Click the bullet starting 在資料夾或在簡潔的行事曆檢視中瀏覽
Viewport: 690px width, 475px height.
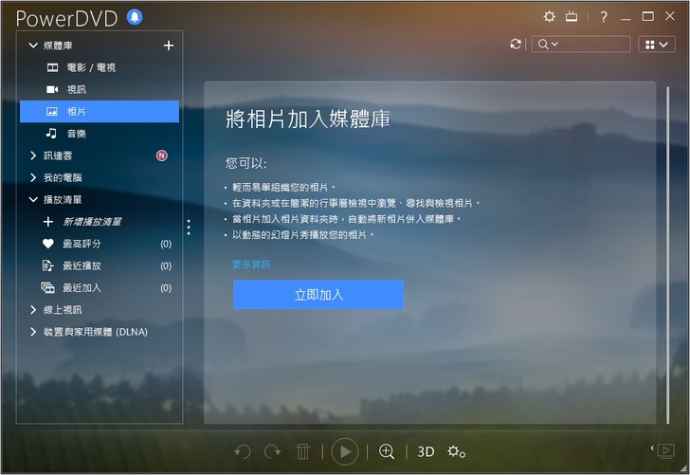click(x=356, y=204)
